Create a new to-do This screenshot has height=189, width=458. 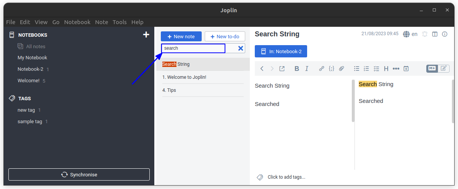click(x=225, y=37)
